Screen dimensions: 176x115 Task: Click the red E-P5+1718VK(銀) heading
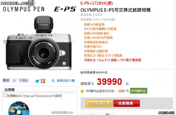(97, 3)
